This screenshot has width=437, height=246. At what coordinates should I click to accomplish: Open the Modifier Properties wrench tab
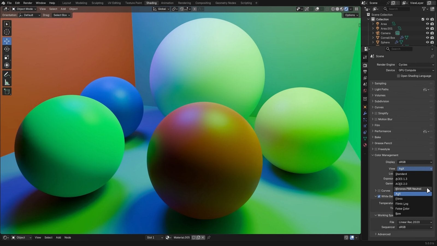[x=365, y=113]
